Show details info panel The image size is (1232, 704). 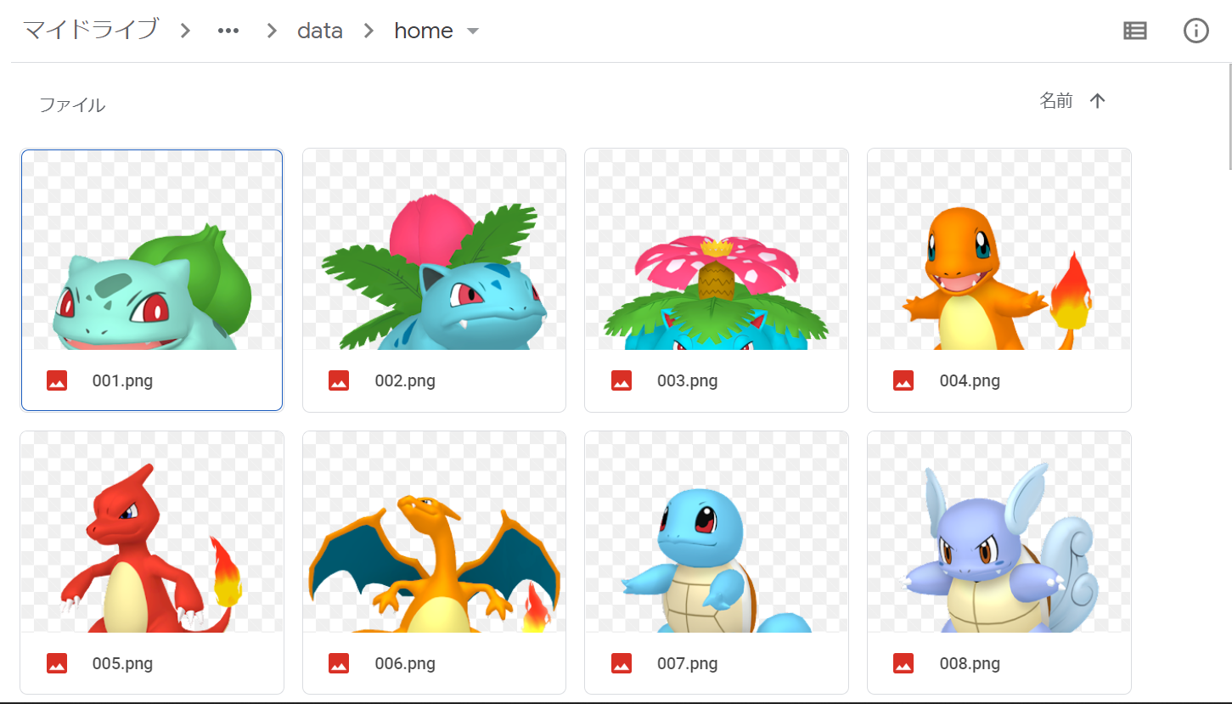(1196, 31)
